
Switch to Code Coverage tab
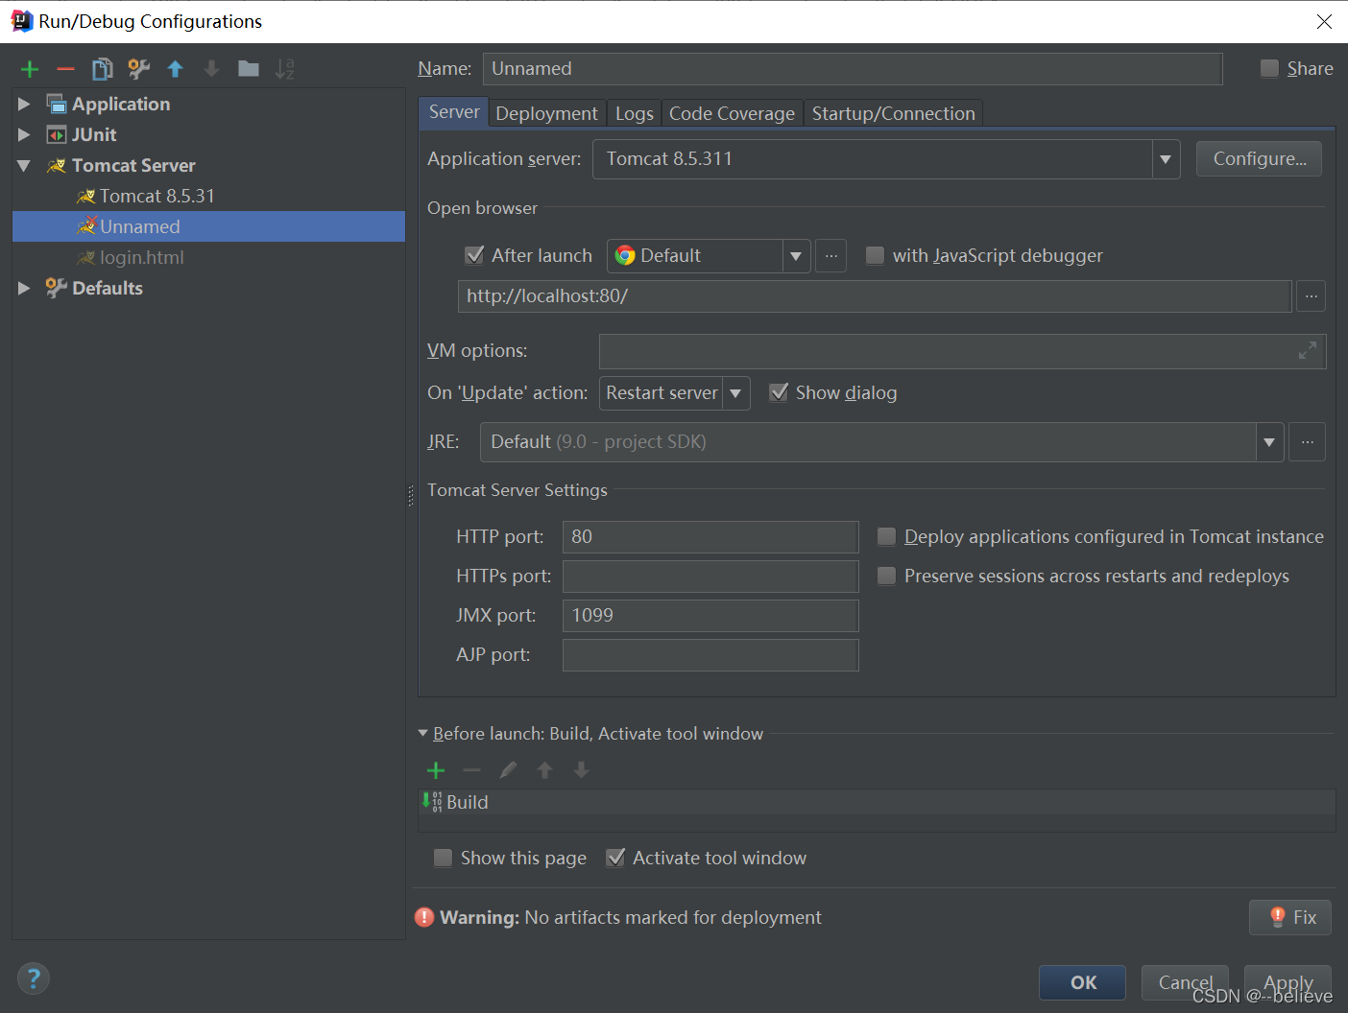[732, 113]
